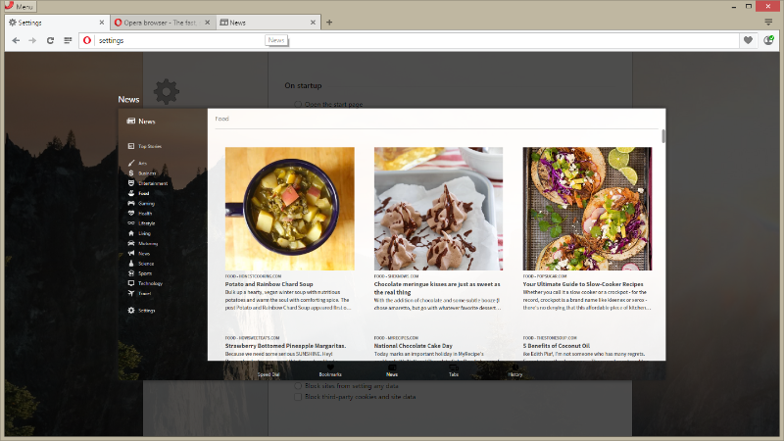
Task: Reload the page with the refresh button
Action: click(x=50, y=40)
